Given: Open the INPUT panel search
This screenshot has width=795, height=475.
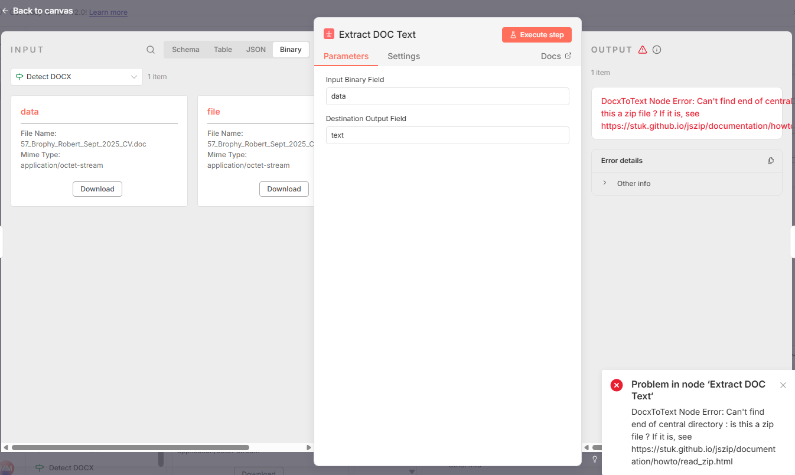Looking at the screenshot, I should coord(151,50).
